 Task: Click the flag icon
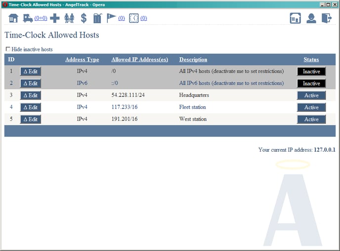pos(111,18)
